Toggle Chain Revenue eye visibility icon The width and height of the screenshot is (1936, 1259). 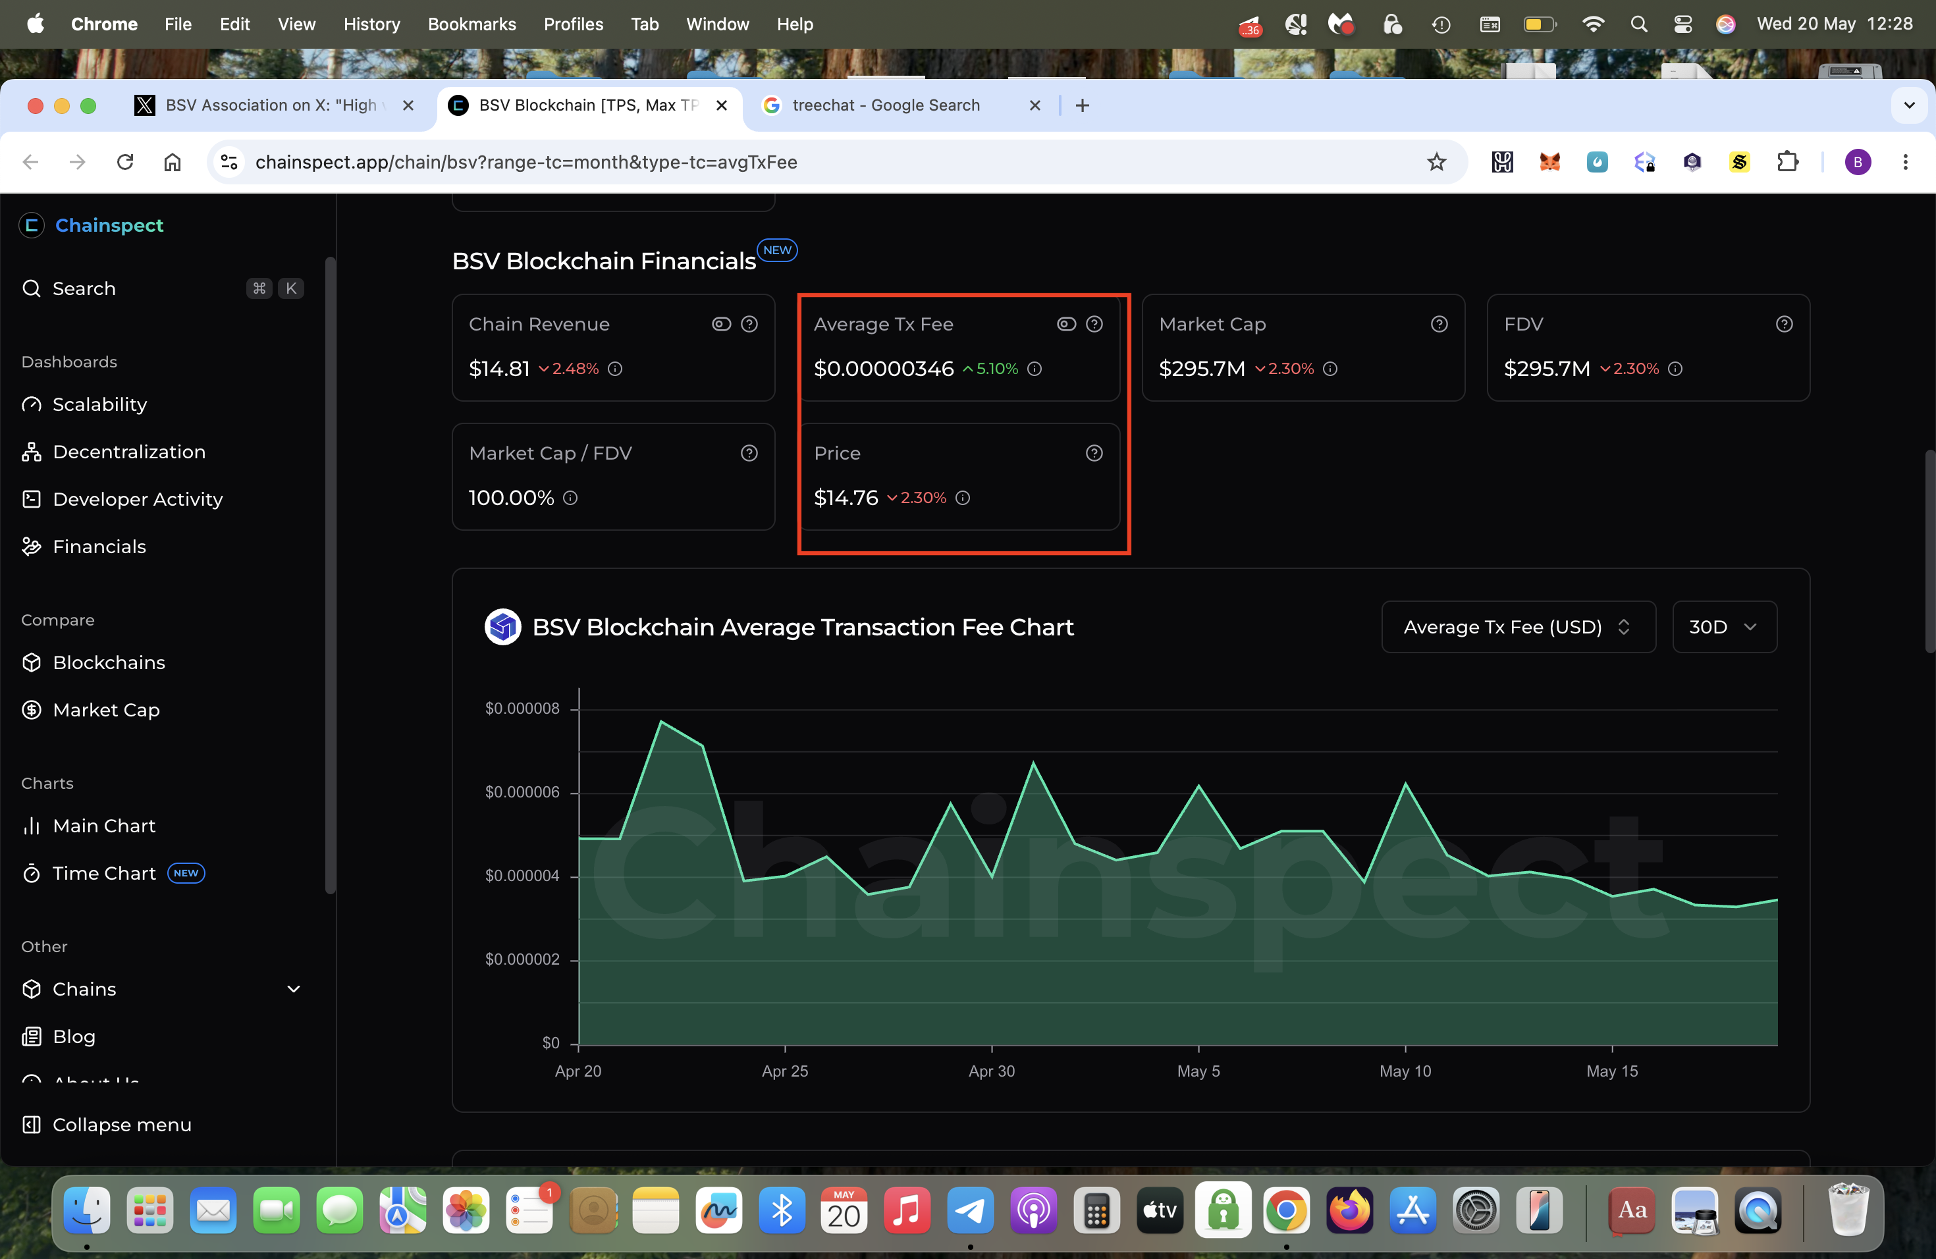tap(720, 324)
